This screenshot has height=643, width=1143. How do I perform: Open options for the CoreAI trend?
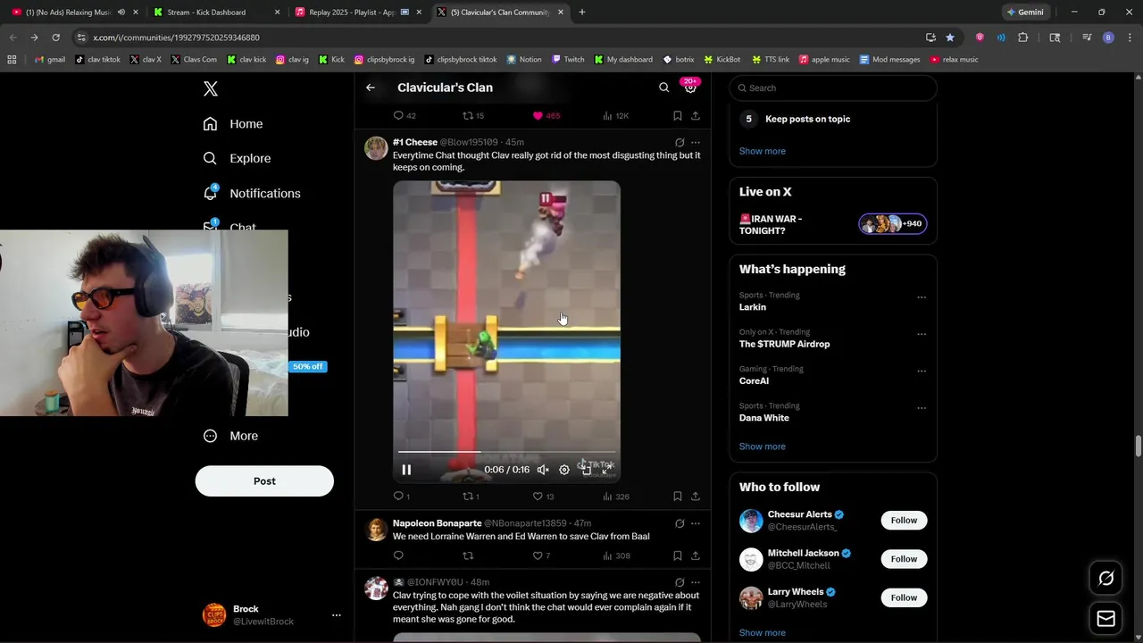coord(922,371)
